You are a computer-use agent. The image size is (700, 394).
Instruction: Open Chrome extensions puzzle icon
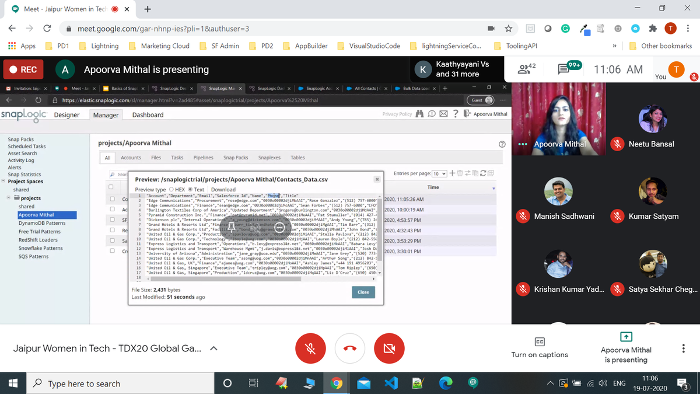pos(653,29)
